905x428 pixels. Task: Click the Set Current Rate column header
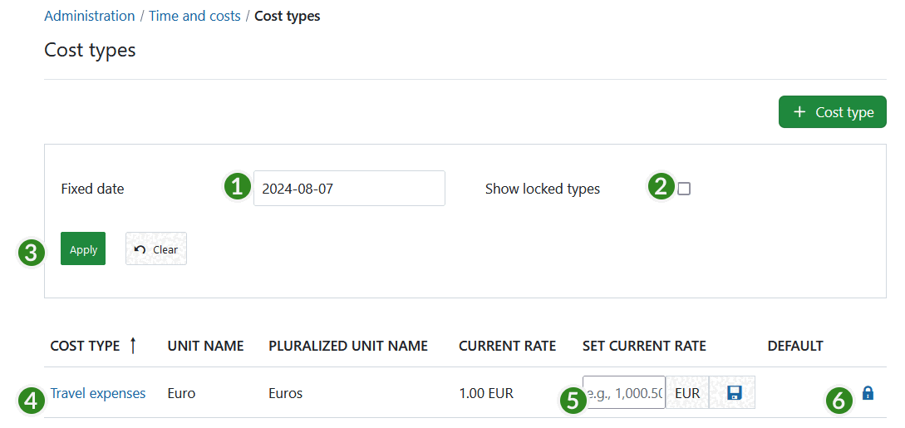point(644,346)
